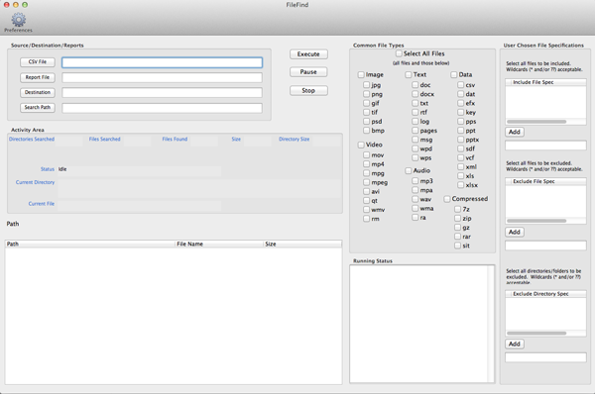Check the mp4 file type

[367, 164]
